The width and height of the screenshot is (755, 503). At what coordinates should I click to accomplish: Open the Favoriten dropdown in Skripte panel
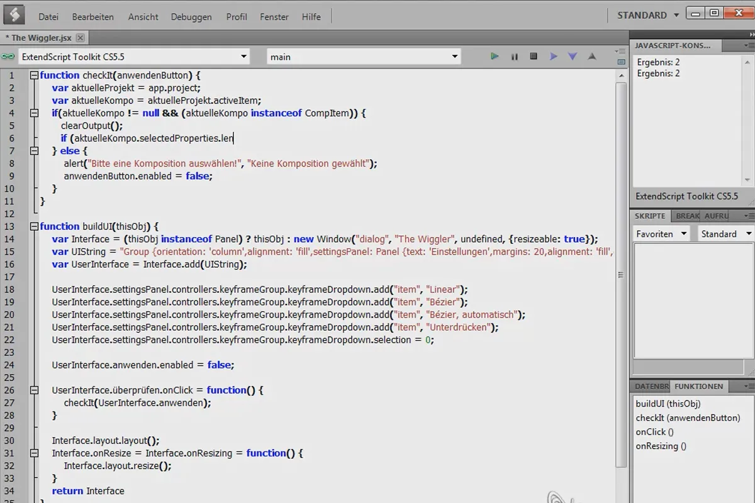662,233
